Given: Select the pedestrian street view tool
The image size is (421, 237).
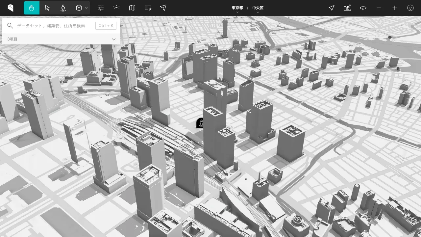Looking at the screenshot, I should (x=63, y=8).
